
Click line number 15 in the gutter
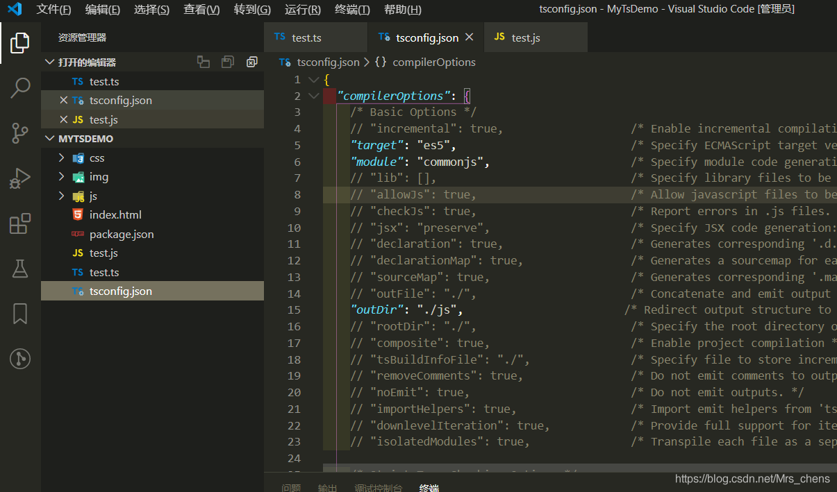(294, 310)
